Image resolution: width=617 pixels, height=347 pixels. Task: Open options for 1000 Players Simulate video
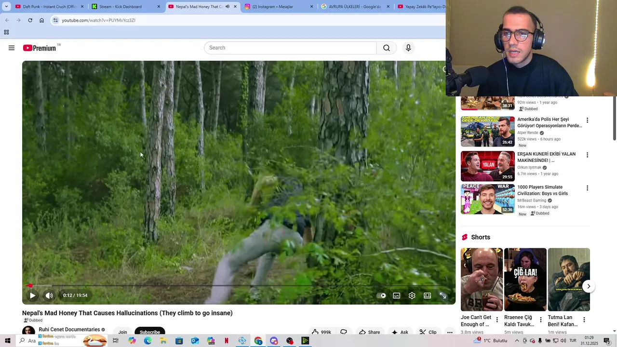[x=587, y=188]
